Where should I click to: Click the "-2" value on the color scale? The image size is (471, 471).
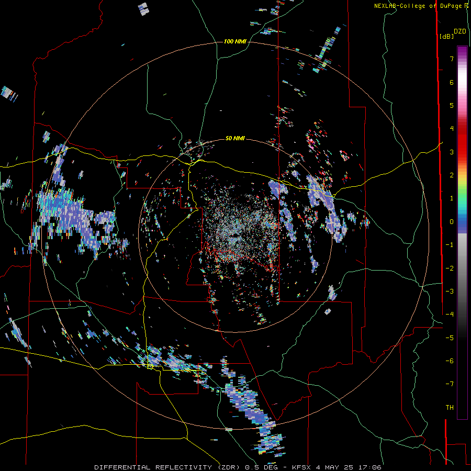click(450, 268)
